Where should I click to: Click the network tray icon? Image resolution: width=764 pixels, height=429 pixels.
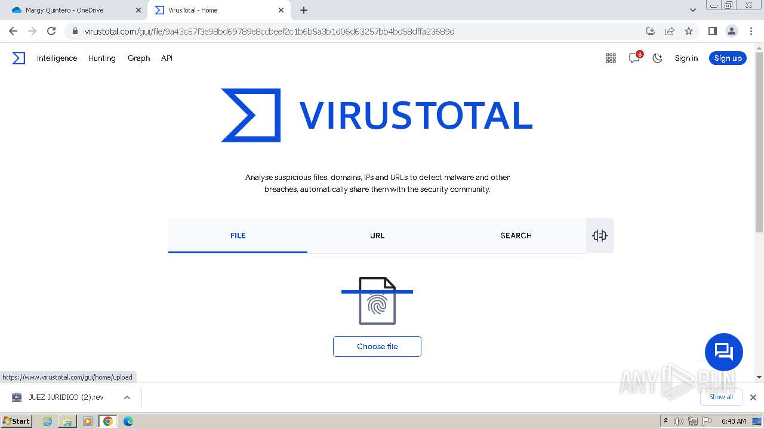(x=693, y=421)
